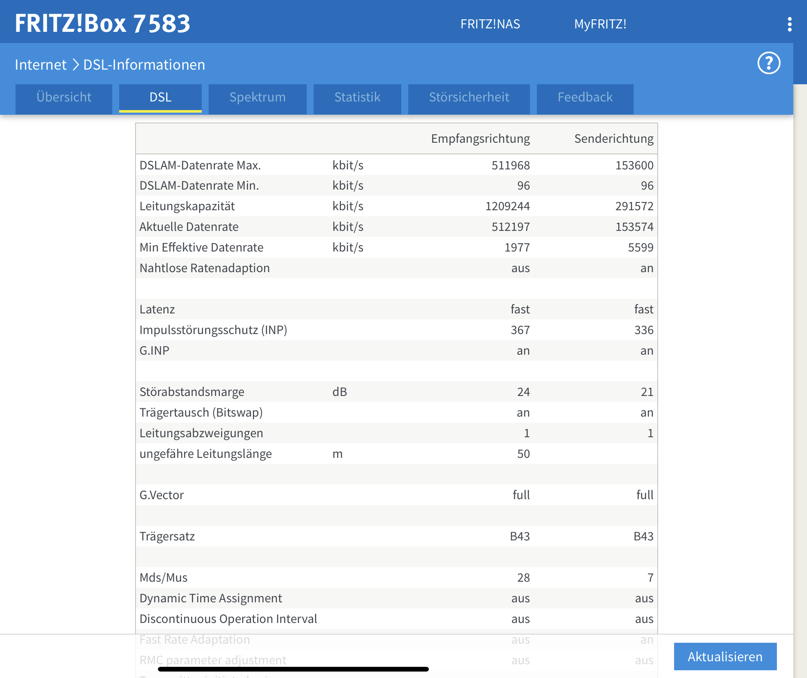Click DSL-Informationen breadcrumb entry
Viewport: 807px width, 678px height.
(x=144, y=64)
